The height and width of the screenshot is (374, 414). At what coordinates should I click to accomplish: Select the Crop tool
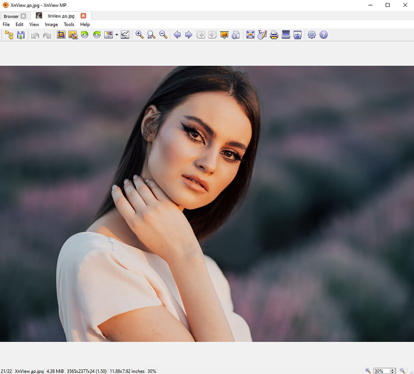61,35
